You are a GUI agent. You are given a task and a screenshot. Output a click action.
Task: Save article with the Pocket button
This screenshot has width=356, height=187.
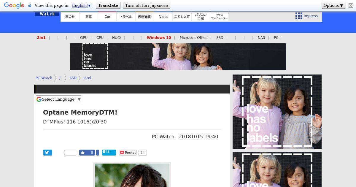(128, 153)
